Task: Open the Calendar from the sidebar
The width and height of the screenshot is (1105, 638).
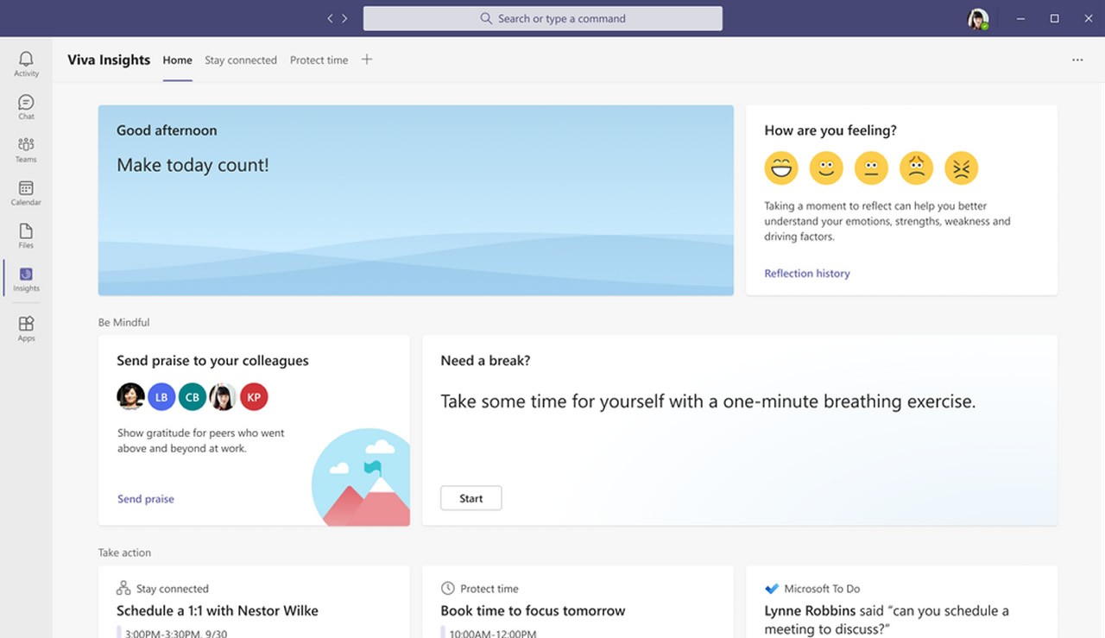Action: click(26, 192)
